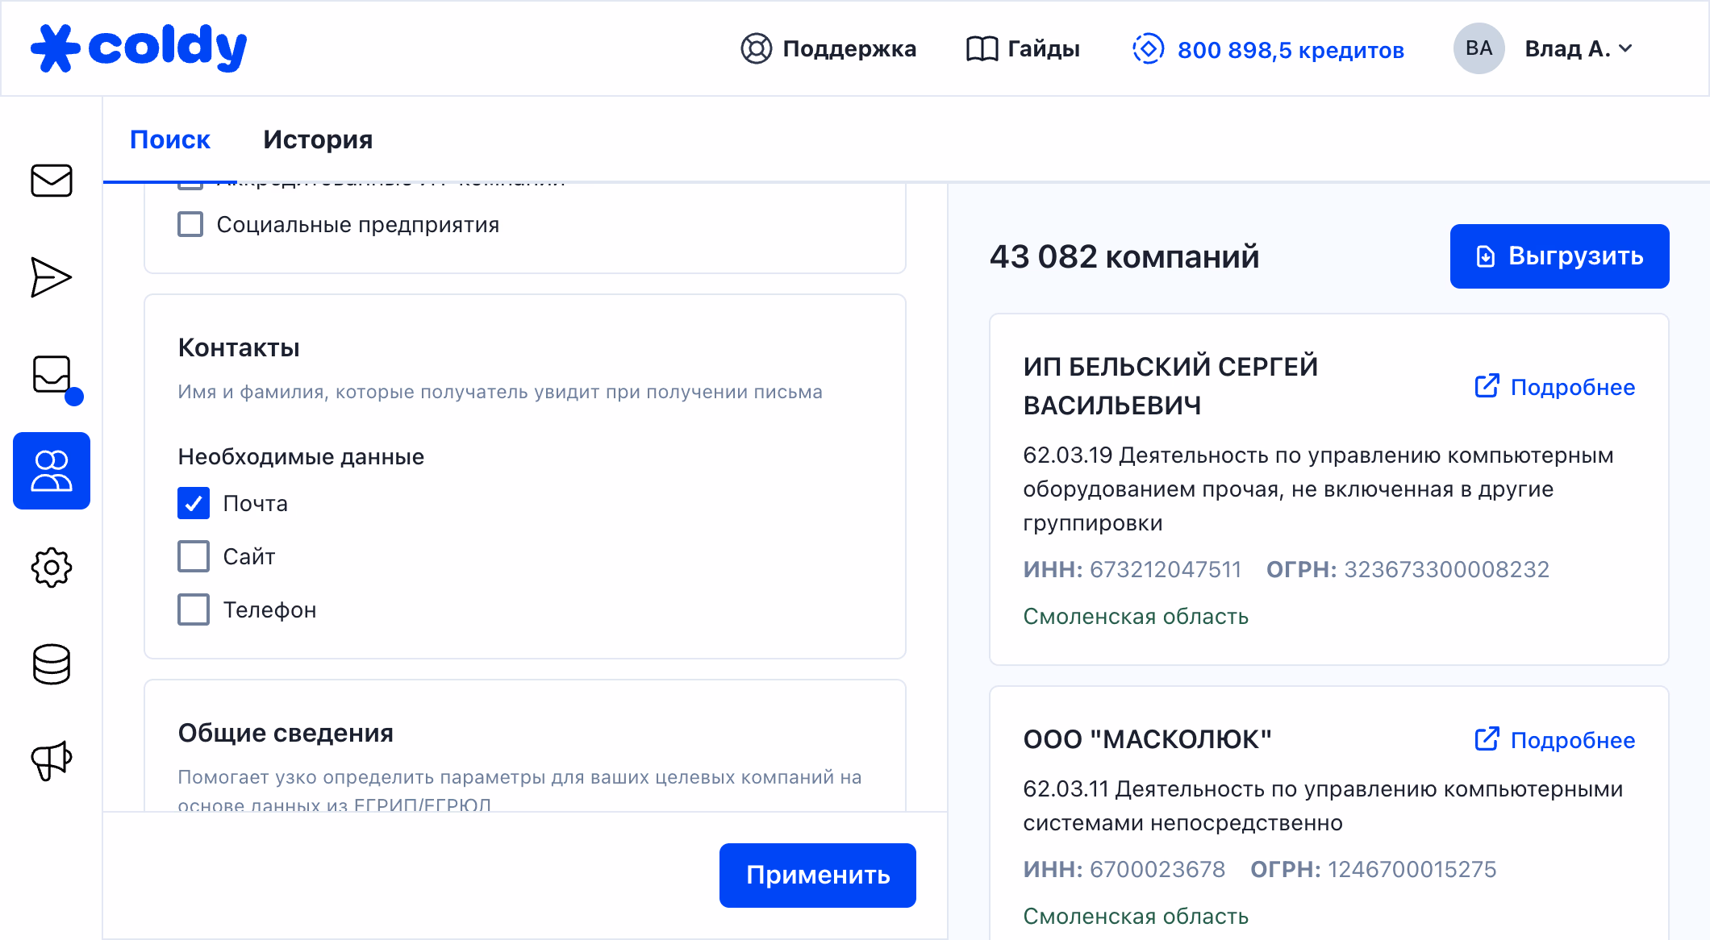Screen dimensions: 1710x940
Task: Open the settings gear in sidebar
Action: coord(52,568)
